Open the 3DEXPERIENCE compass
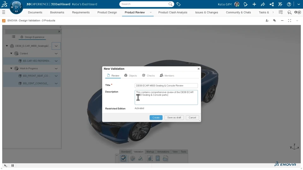Viewport: 303px width, 170px height. click(16, 7)
